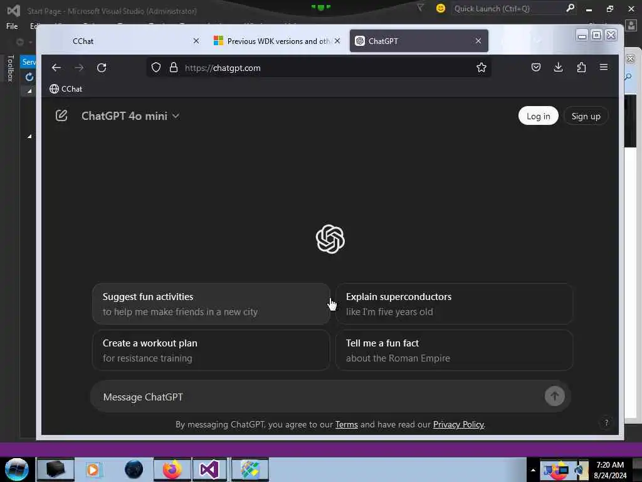642x482 pixels.
Task: Click the Log in button
Action: point(538,116)
